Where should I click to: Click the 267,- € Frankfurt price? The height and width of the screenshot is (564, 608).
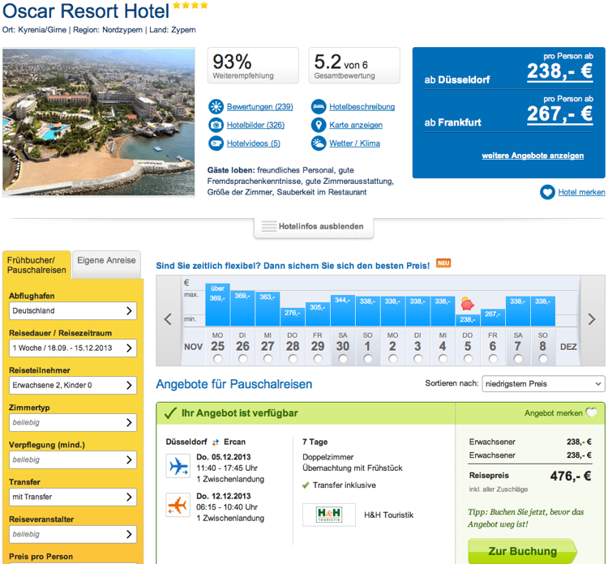(x=559, y=114)
